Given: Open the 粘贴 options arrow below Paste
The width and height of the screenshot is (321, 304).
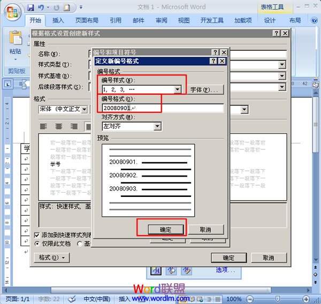Looking at the screenshot, I should pos(16,59).
